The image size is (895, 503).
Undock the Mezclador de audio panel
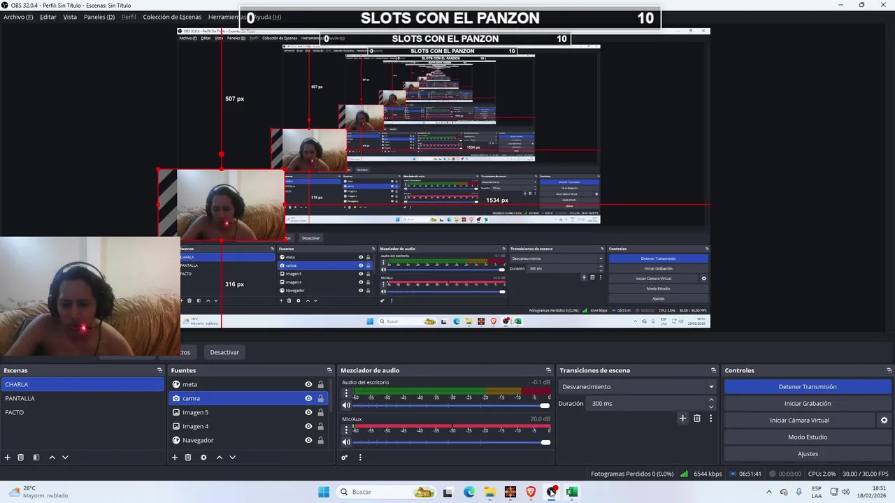[x=548, y=370]
